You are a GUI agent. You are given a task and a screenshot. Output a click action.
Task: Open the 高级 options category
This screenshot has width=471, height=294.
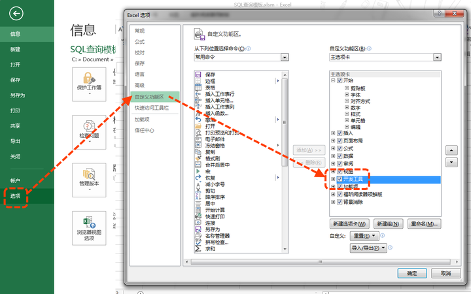[140, 85]
